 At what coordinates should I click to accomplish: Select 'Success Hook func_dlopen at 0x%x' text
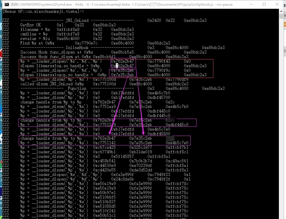pyautogui.click(x=57, y=52)
